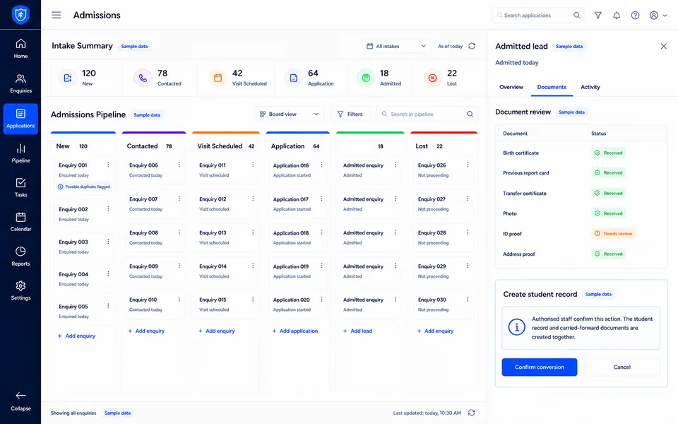Click the top bar filter funnel icon
The image size is (678, 424).
coord(597,15)
